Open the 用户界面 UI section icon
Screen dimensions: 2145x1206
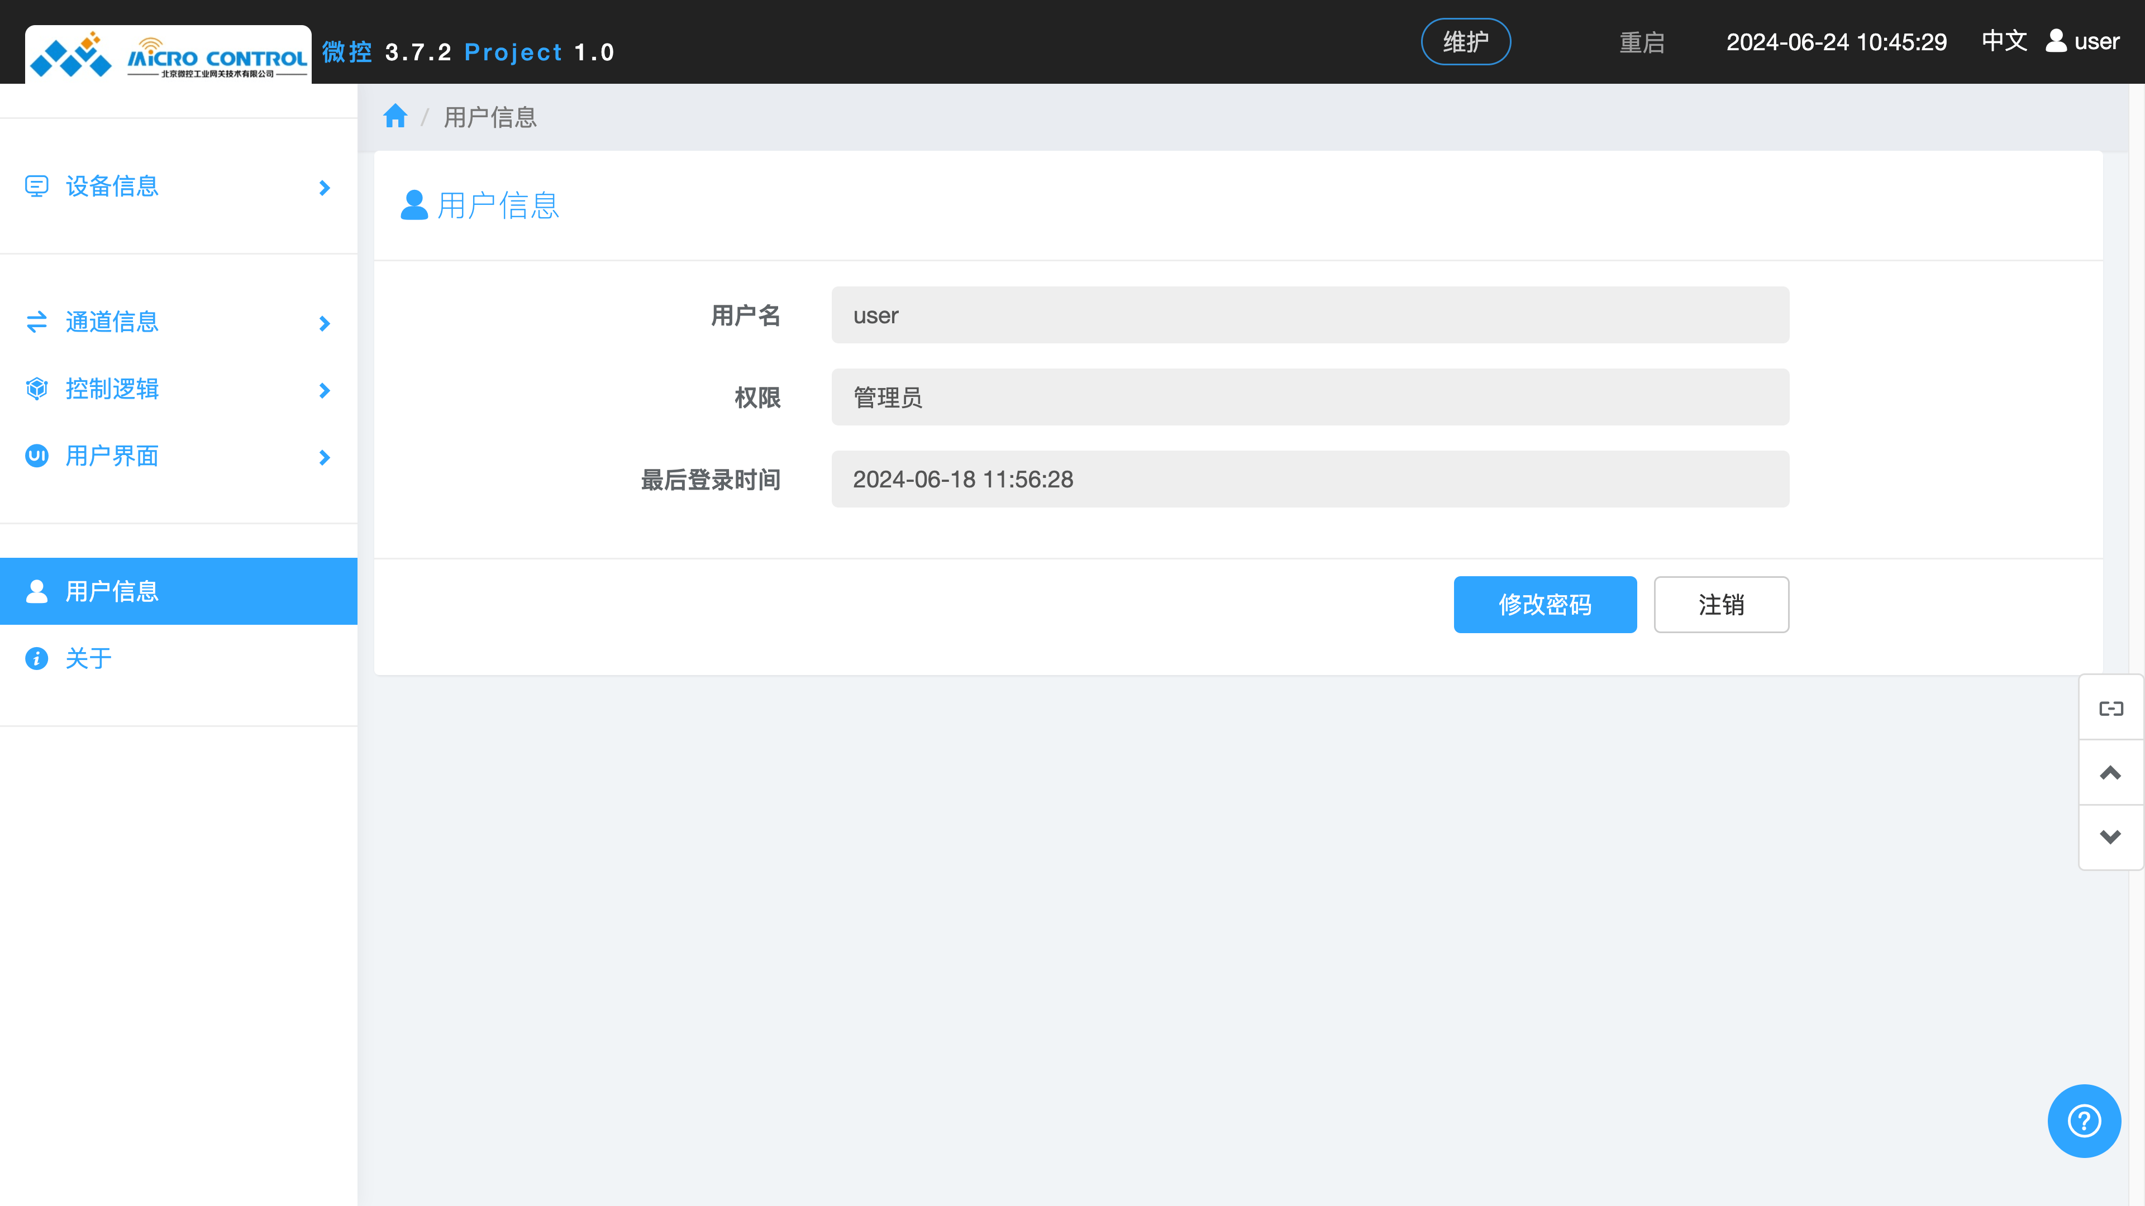(37, 456)
